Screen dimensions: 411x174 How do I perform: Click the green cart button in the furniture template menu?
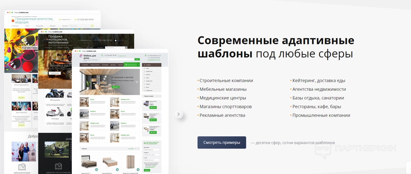click(131, 65)
